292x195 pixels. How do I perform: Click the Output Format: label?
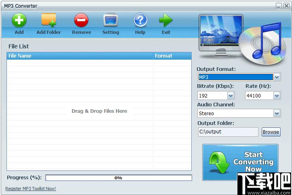216,69
